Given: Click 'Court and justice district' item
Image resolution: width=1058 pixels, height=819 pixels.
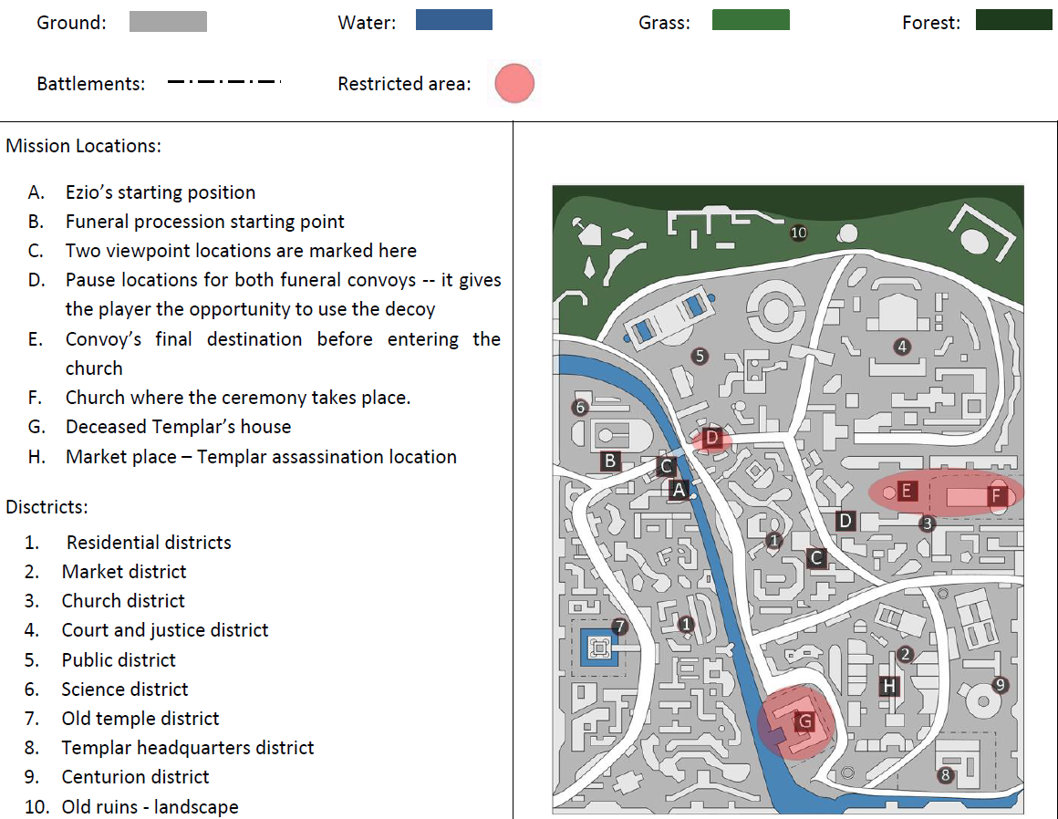Looking at the screenshot, I should click(165, 630).
